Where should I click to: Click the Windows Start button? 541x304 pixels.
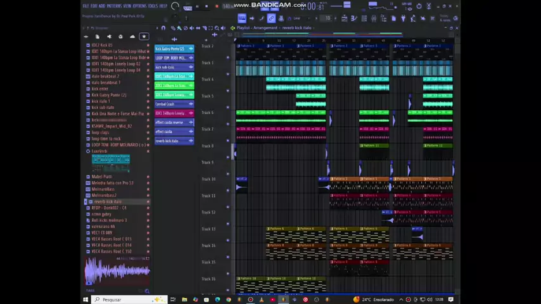pos(86,300)
